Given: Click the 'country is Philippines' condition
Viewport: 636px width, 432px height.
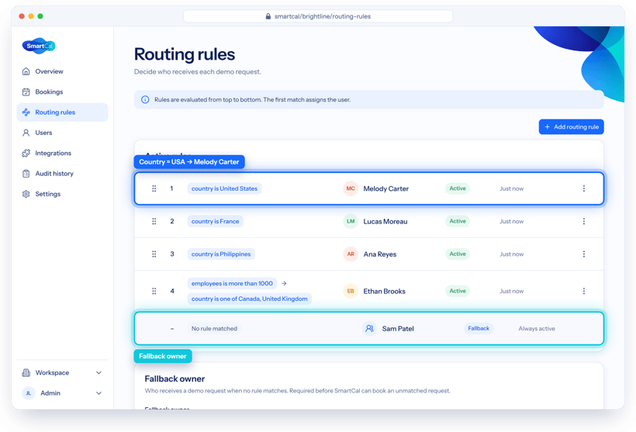Looking at the screenshot, I should 221,254.
